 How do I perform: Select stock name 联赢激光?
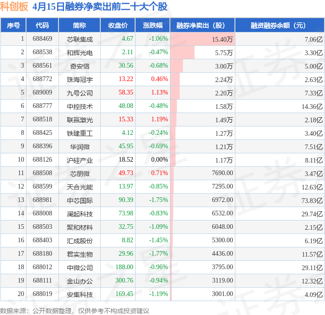79,120
